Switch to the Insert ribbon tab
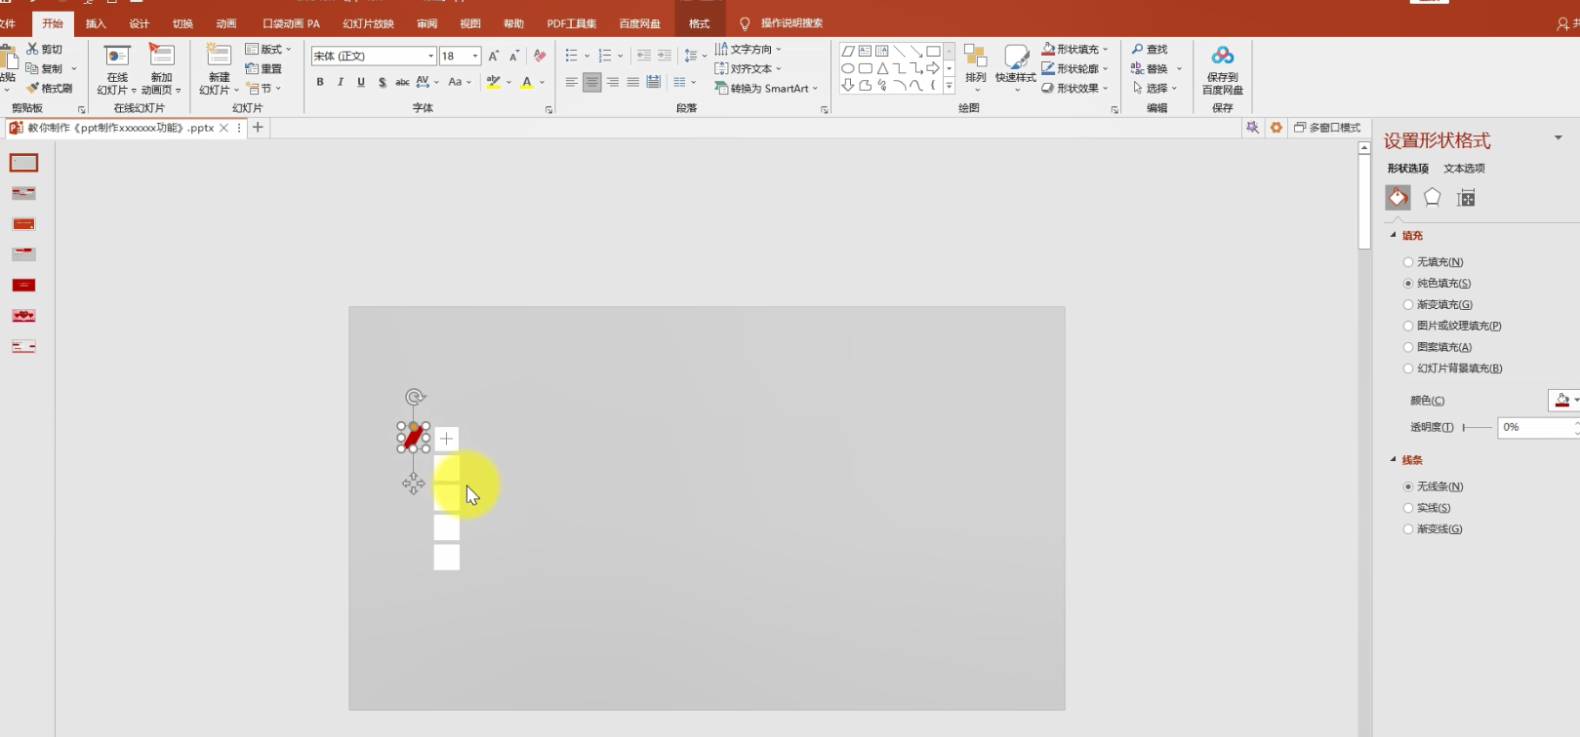 coord(96,23)
